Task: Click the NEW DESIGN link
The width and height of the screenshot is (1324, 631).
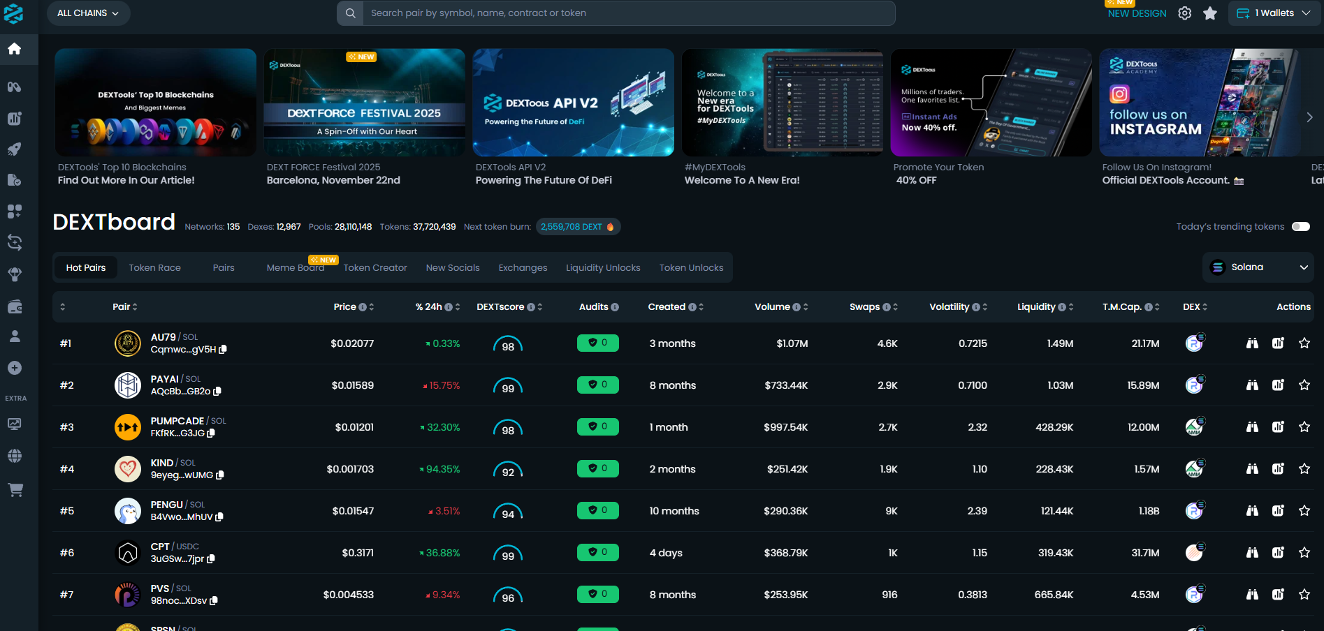Action: pyautogui.click(x=1137, y=13)
